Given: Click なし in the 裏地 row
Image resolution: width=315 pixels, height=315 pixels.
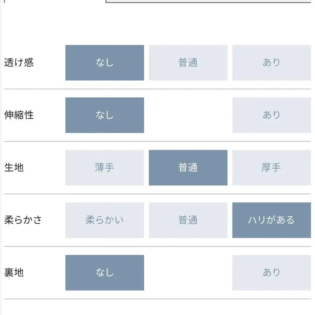Looking at the screenshot, I should pos(104,273).
